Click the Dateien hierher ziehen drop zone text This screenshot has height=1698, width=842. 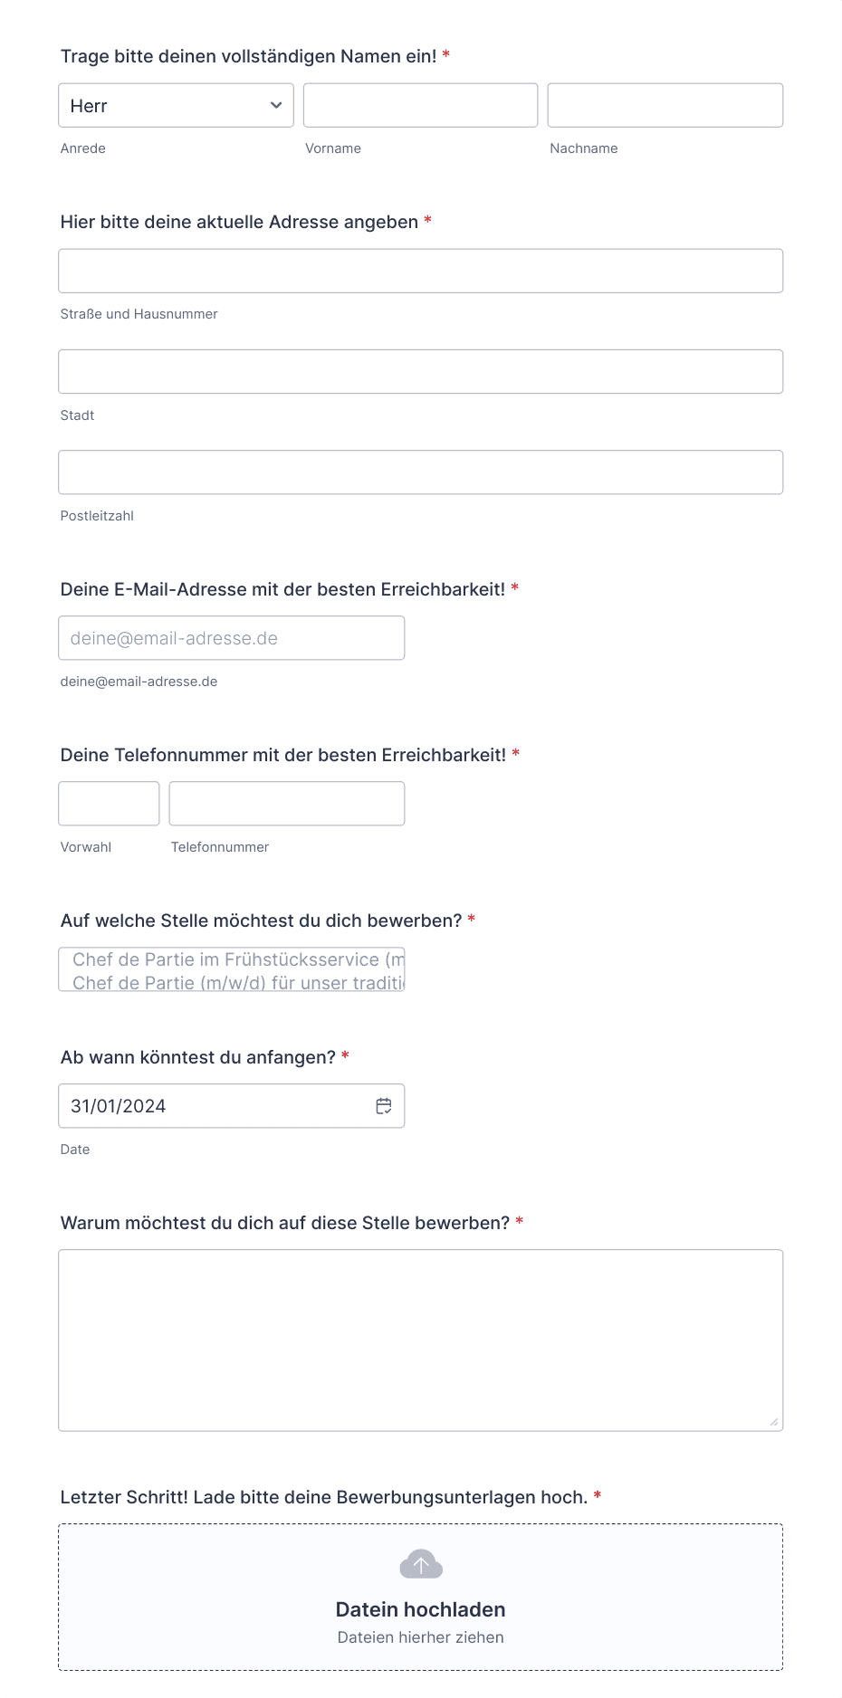click(x=421, y=1637)
